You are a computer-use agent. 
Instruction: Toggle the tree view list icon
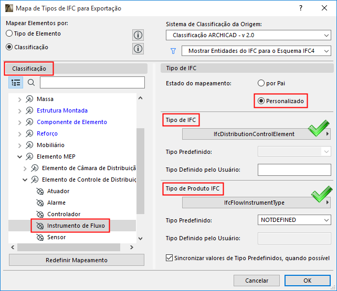click(x=16, y=83)
